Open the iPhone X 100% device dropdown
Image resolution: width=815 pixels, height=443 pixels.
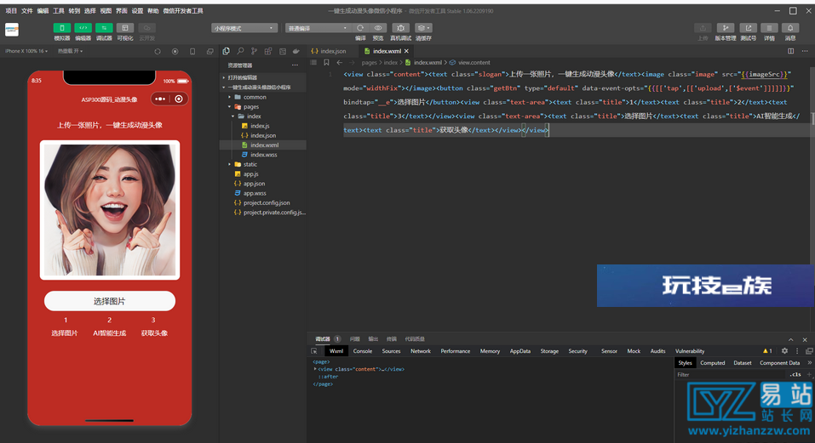coord(26,51)
